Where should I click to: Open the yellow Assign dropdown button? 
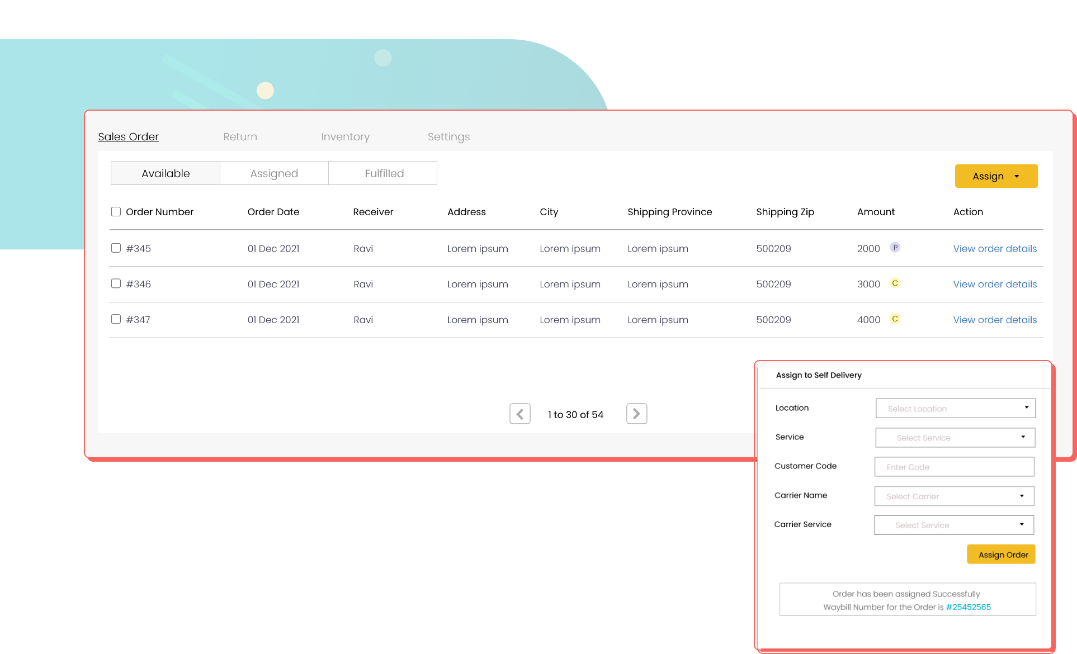[x=996, y=176]
